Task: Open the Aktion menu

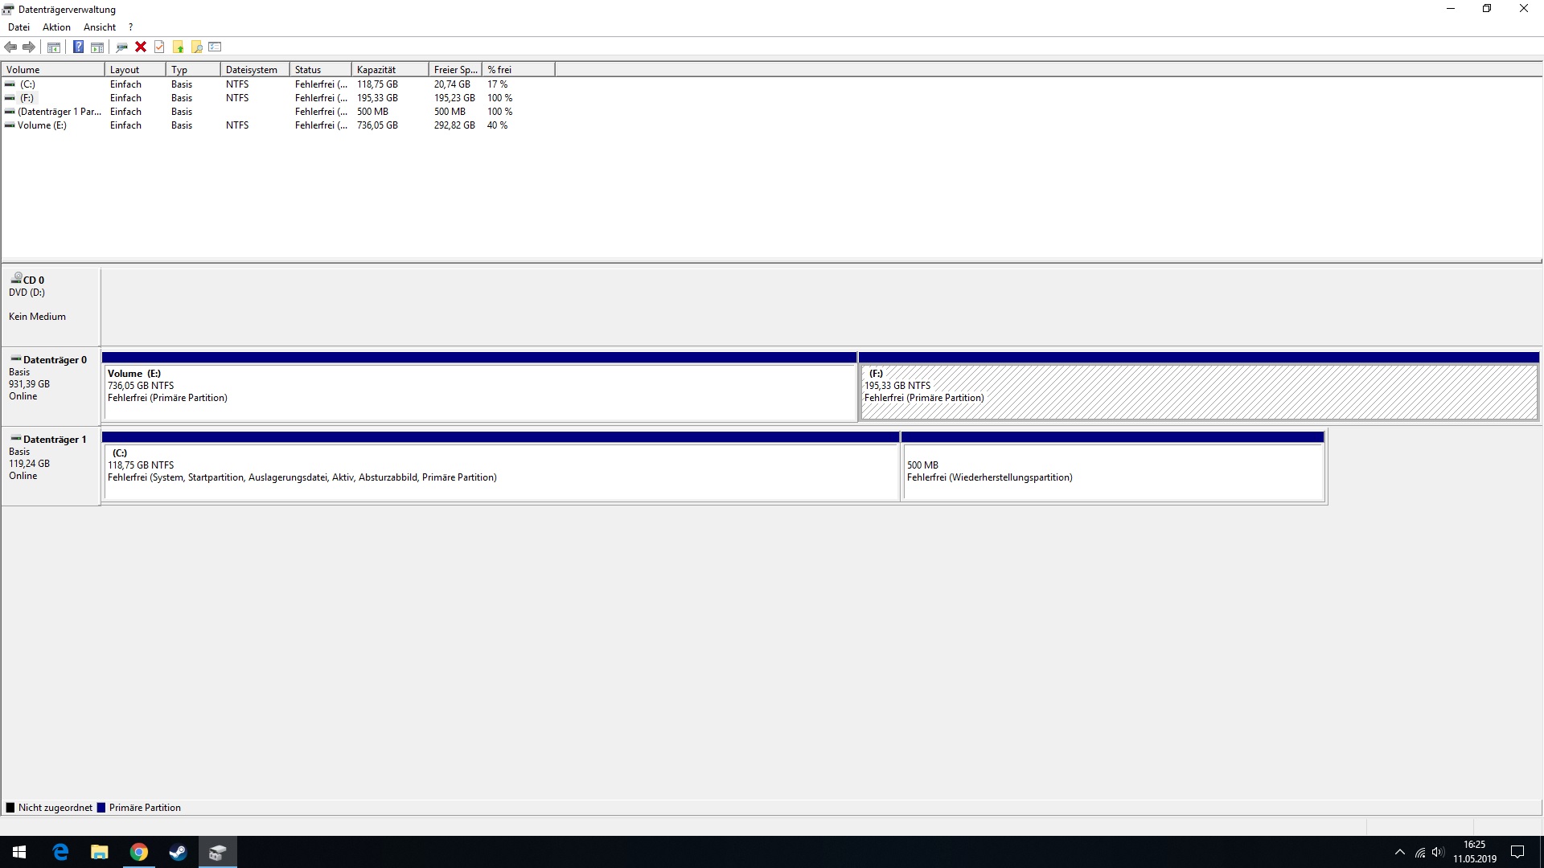Action: 56,27
